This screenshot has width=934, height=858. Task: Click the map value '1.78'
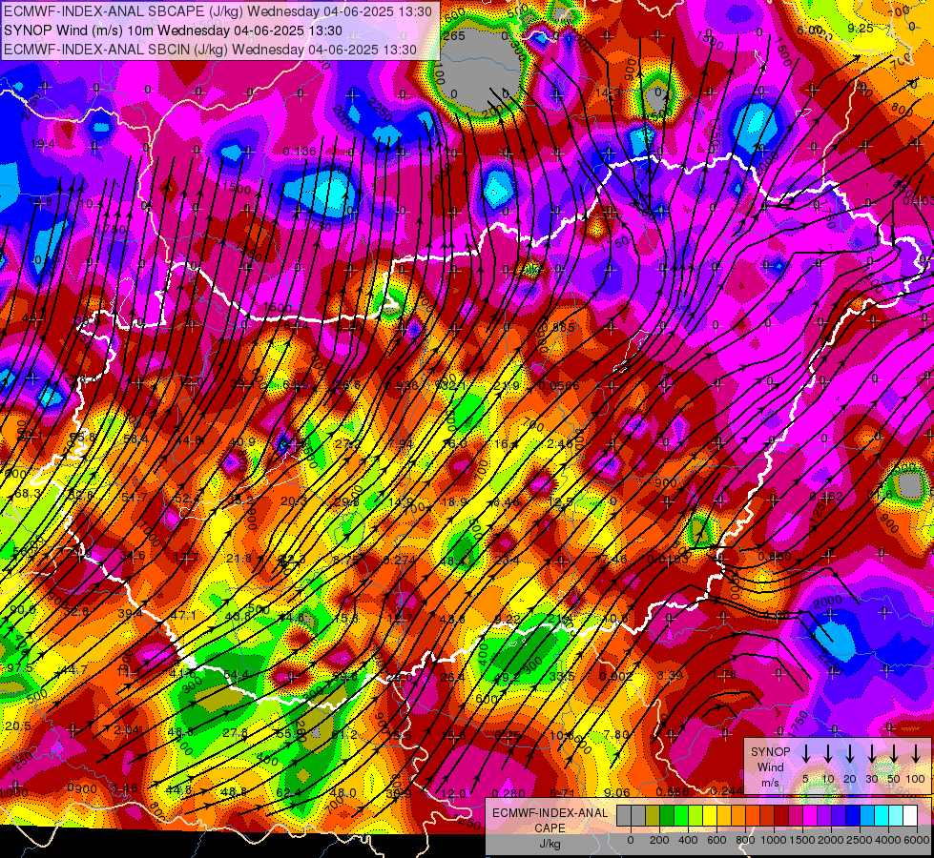click(x=724, y=675)
